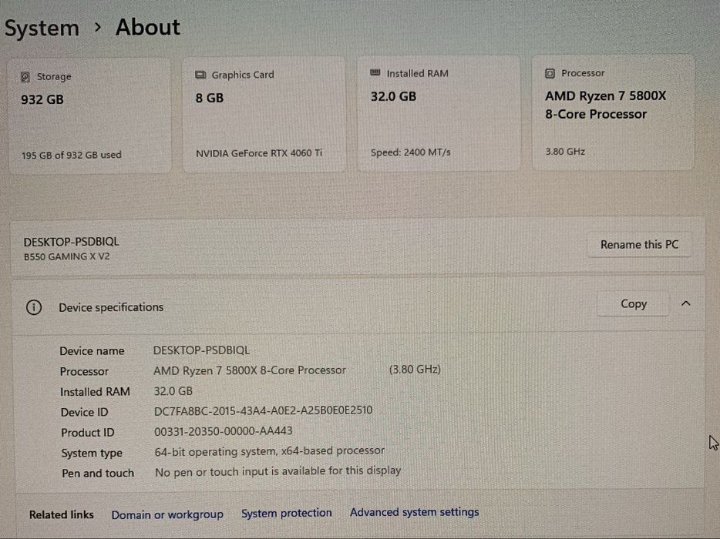Copy the device specifications
The image size is (720, 539).
[x=633, y=303]
